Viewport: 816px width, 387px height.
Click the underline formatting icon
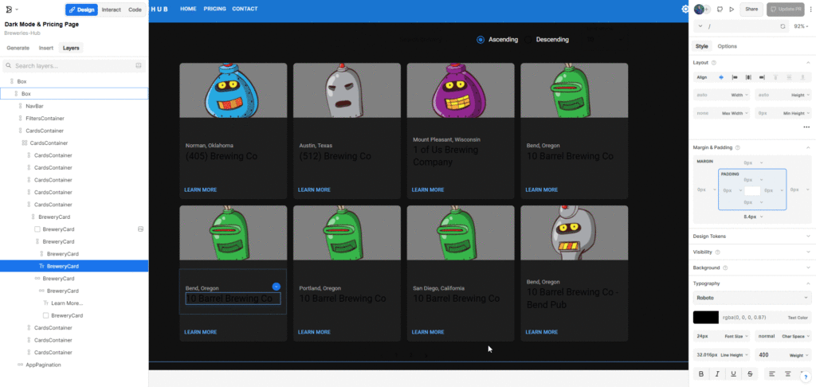732,373
